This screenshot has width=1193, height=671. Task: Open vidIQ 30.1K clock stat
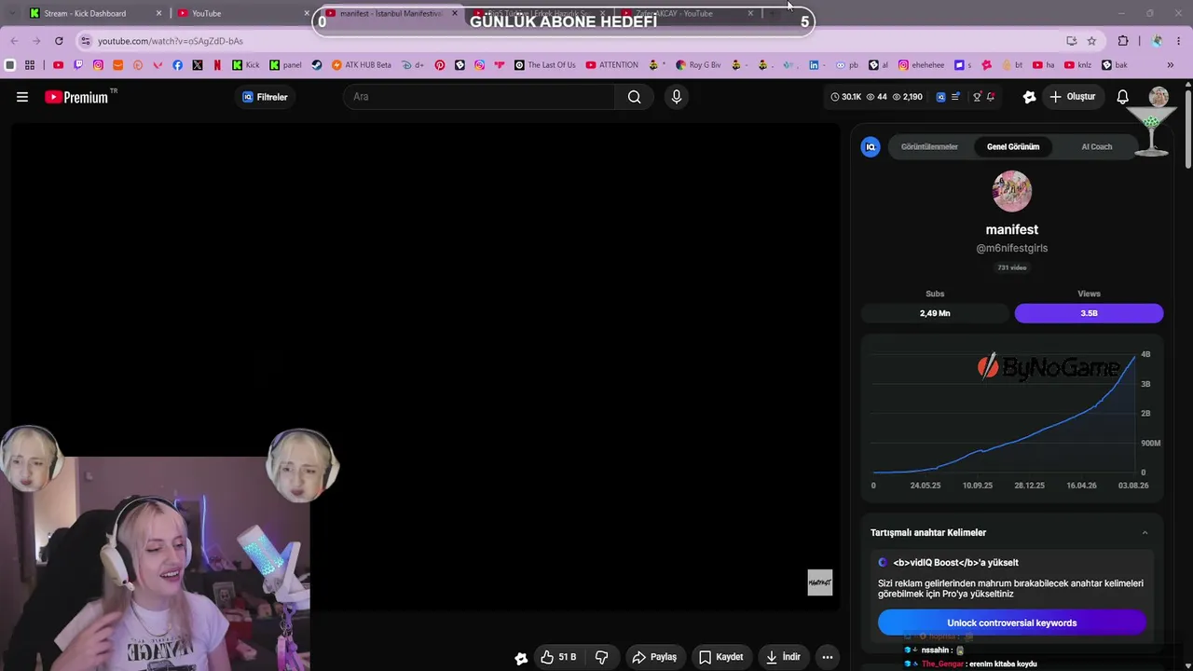846,97
